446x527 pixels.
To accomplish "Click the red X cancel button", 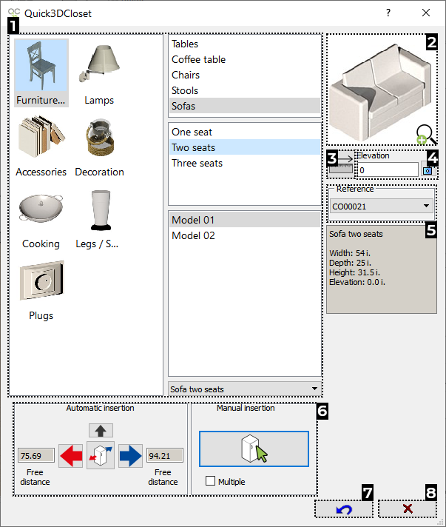I will click(408, 509).
